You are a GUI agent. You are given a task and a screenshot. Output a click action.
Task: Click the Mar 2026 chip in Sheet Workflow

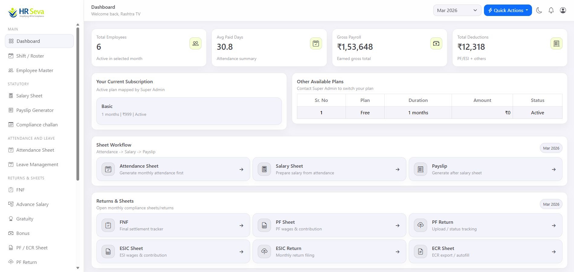551,148
